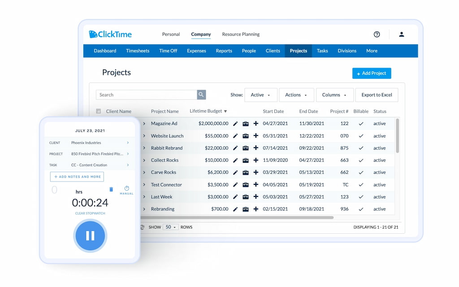459x287 pixels.
Task: Switch to the Timesheets tab
Action: pyautogui.click(x=138, y=51)
